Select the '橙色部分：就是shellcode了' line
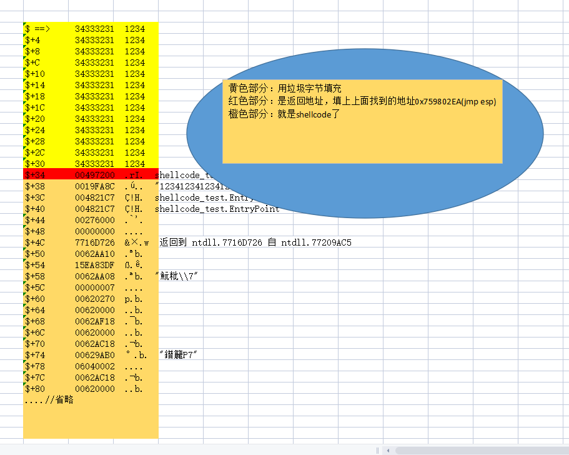 284,114
